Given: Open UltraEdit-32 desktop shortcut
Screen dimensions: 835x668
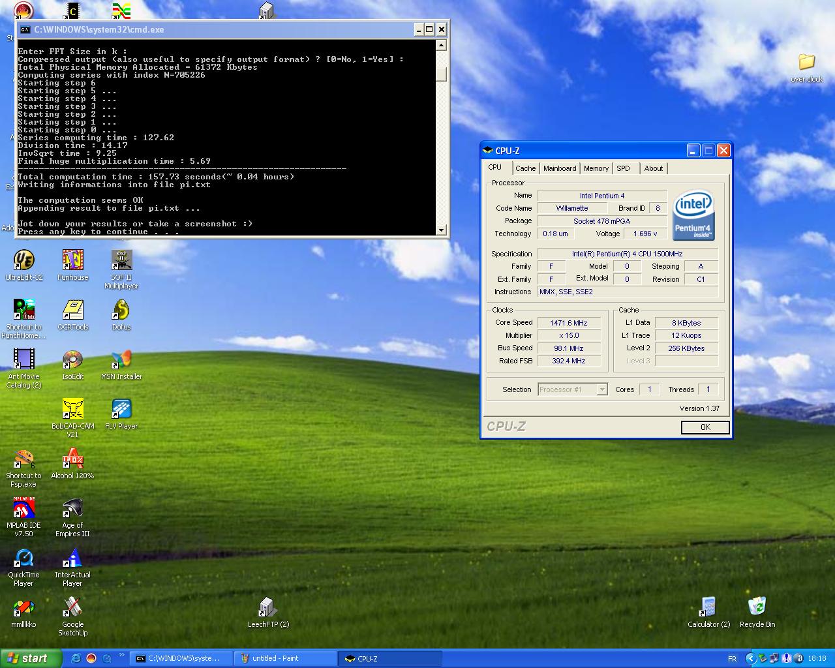Looking at the screenshot, I should coord(23,266).
